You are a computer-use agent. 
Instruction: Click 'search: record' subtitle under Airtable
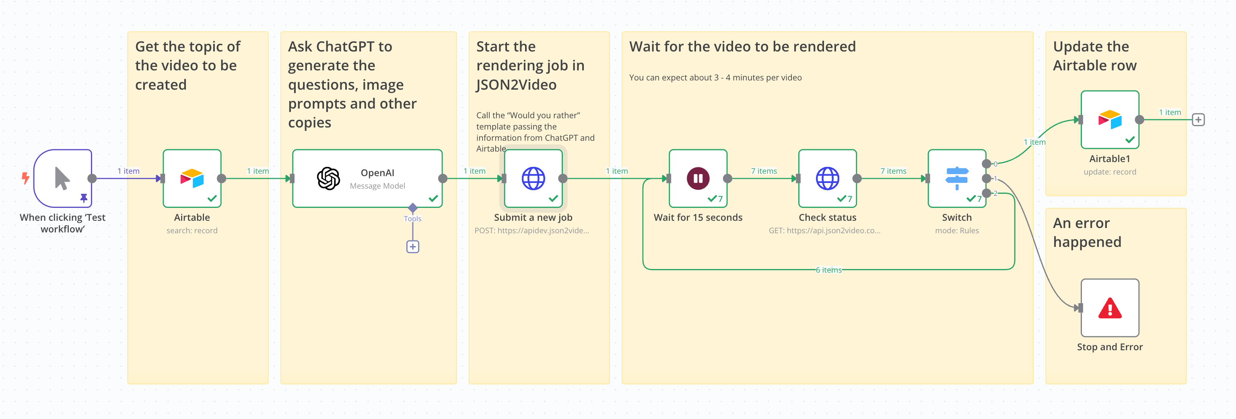pyautogui.click(x=192, y=230)
